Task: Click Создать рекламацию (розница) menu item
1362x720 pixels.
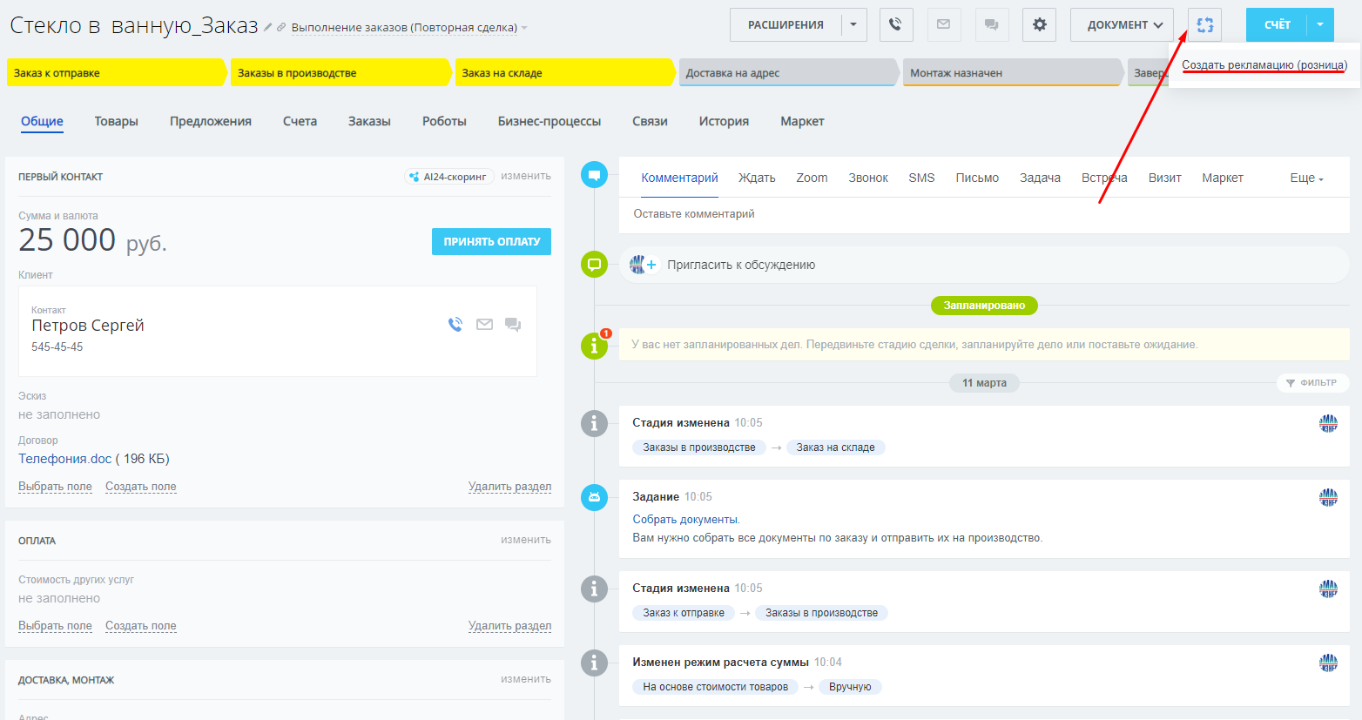Action: 1264,65
